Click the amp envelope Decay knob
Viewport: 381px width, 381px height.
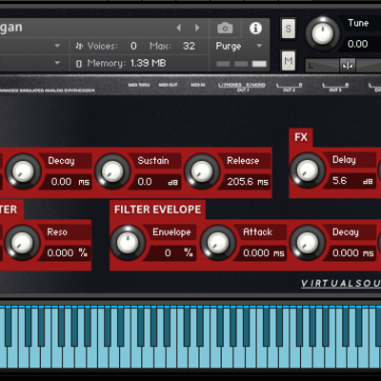pos(23,171)
